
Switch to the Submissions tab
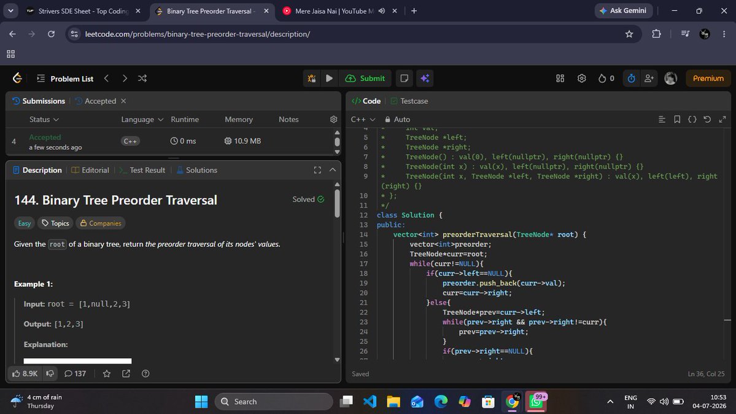[x=39, y=101]
